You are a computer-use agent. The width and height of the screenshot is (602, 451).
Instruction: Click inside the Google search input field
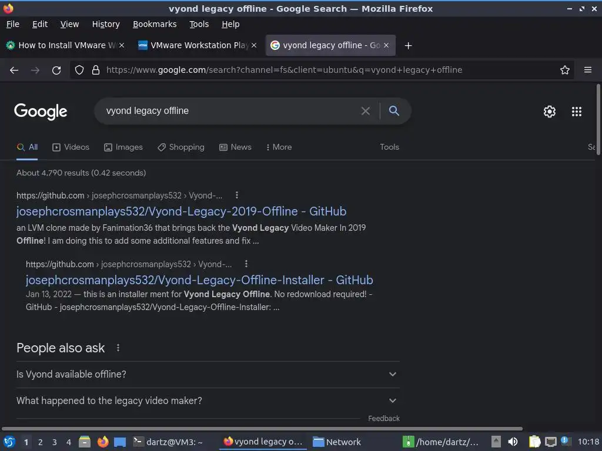click(230, 111)
